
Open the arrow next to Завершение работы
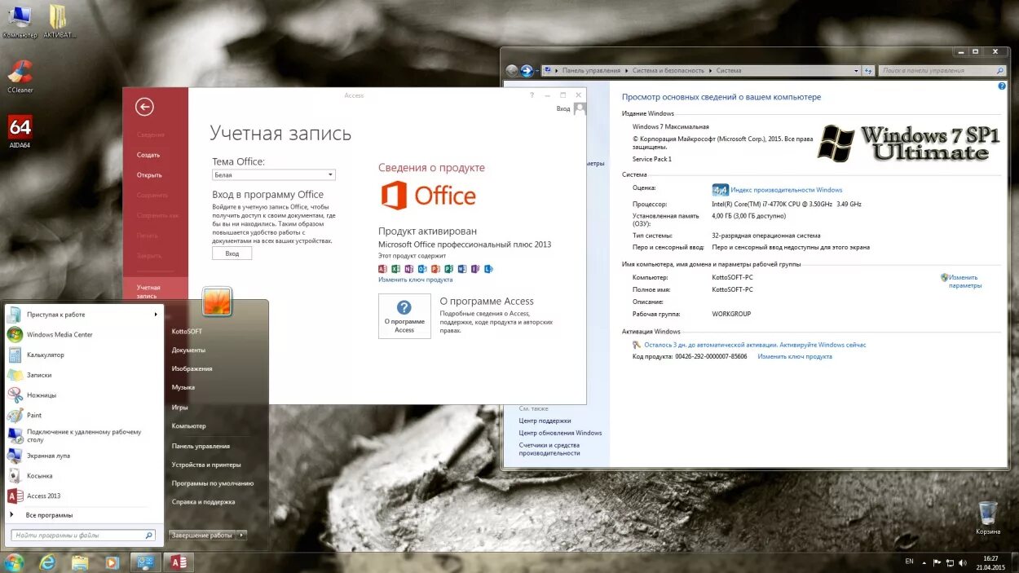242,535
